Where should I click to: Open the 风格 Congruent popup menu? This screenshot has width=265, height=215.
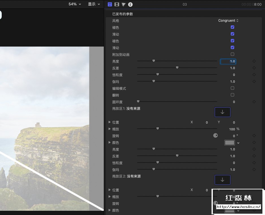pos(228,21)
